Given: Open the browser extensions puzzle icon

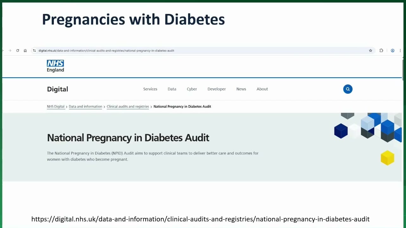Looking at the screenshot, I should click(381, 51).
